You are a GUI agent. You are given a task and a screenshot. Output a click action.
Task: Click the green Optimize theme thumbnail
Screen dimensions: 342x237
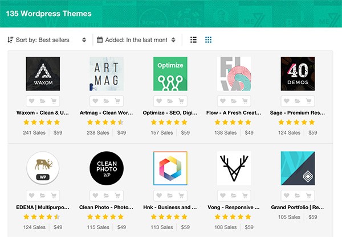tap(170, 74)
